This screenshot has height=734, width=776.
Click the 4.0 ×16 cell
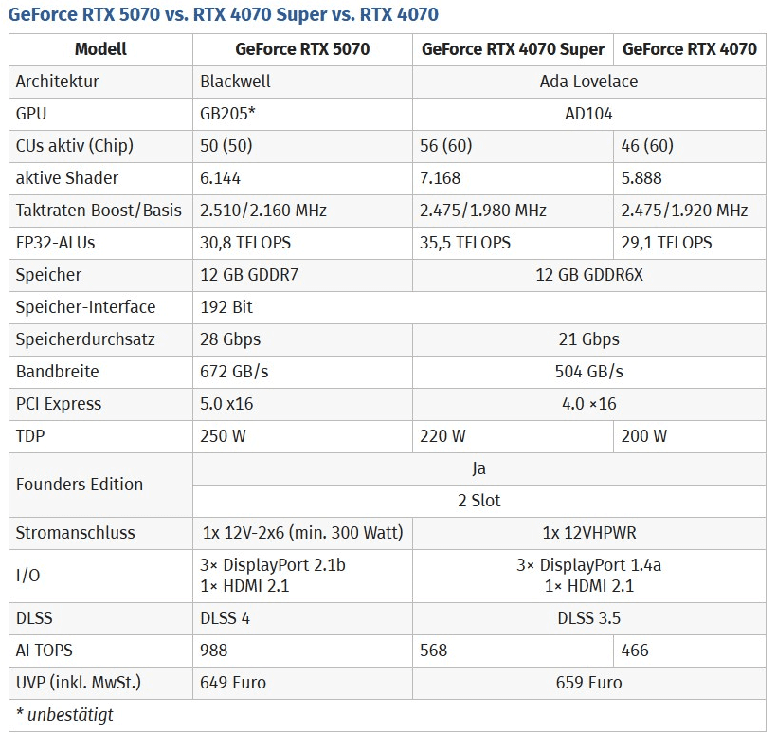(589, 403)
